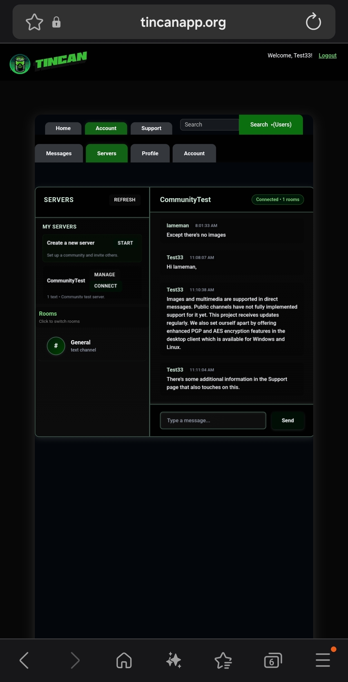Send the chat message

pos(288,421)
